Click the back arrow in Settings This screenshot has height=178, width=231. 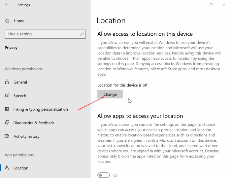[x=7, y=5]
